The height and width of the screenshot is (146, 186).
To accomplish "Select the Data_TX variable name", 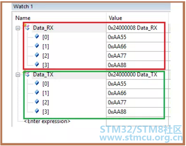I will point(43,74).
